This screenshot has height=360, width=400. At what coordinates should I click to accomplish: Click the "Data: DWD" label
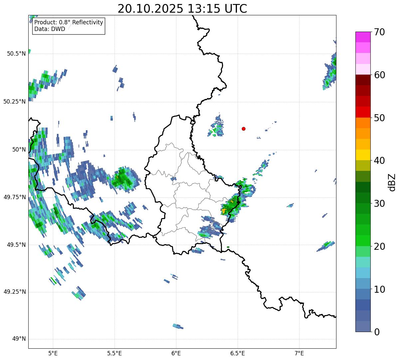(50, 29)
